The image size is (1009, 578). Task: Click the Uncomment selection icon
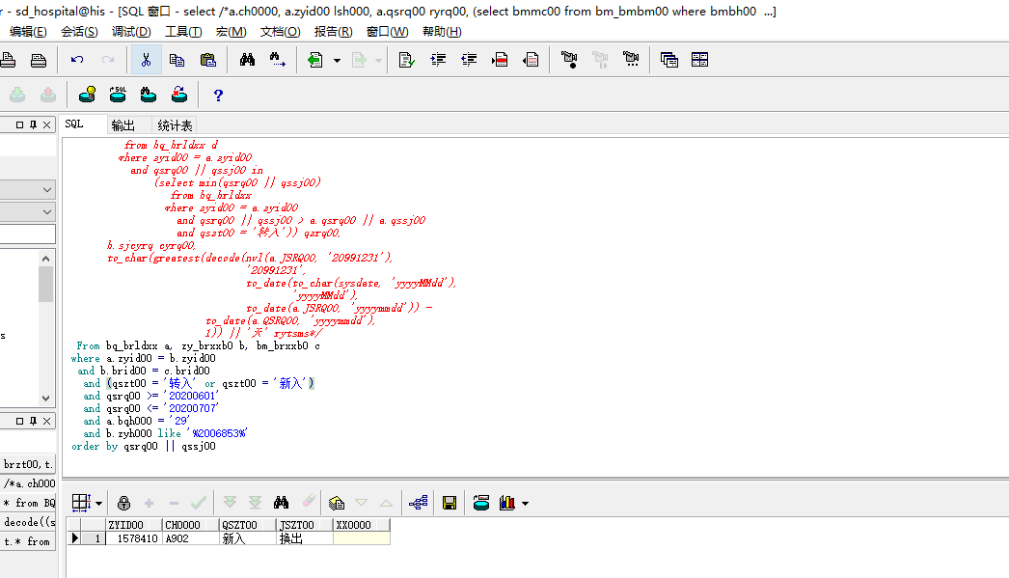531,60
